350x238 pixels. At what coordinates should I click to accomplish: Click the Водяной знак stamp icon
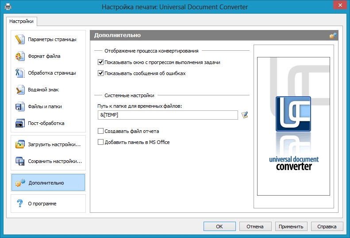[20, 90]
